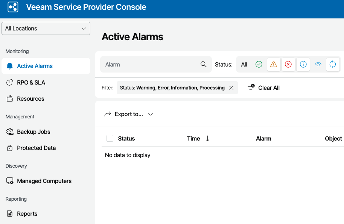Sort by the Status column header
This screenshot has height=224, width=344.
click(x=126, y=139)
